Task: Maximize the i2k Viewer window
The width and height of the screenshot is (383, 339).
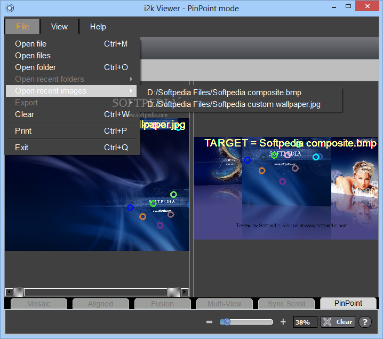Action: [x=348, y=6]
